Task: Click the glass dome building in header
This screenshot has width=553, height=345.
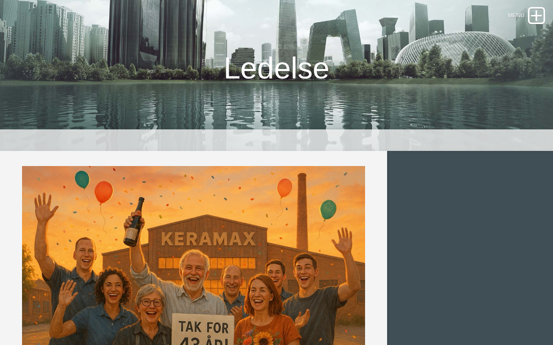Action: click(x=455, y=48)
